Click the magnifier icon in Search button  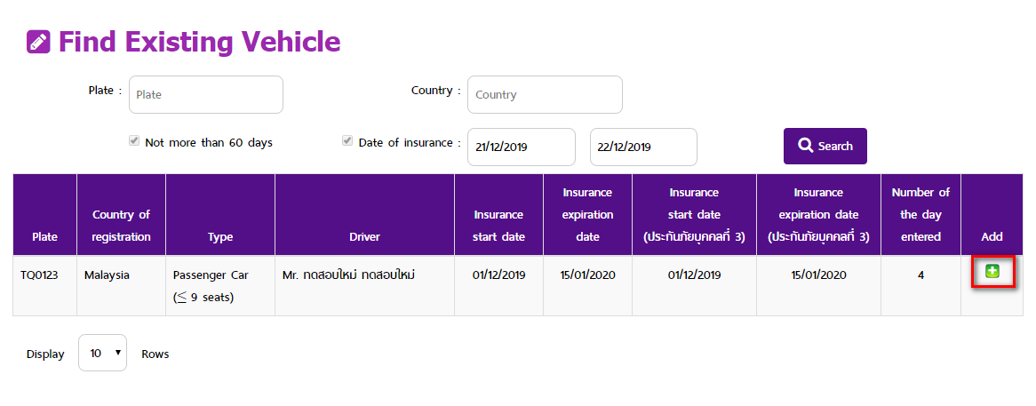pos(805,146)
